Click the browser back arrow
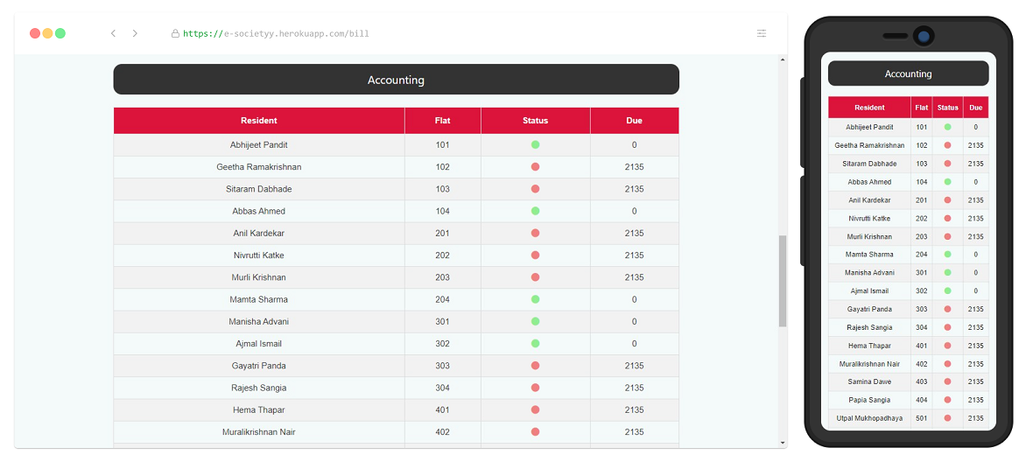The width and height of the screenshot is (1026, 462). tap(113, 33)
